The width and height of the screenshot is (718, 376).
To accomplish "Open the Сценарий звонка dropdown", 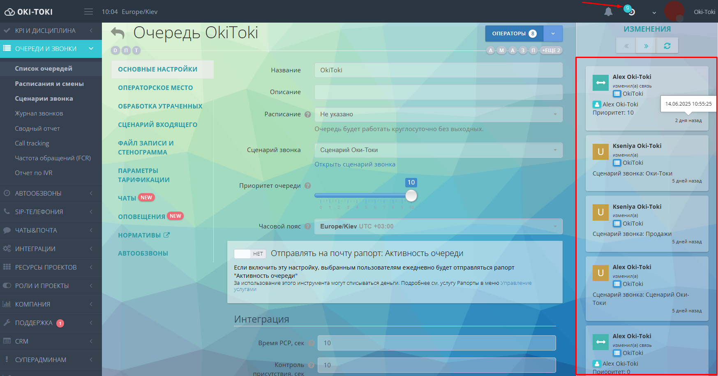I will click(439, 150).
